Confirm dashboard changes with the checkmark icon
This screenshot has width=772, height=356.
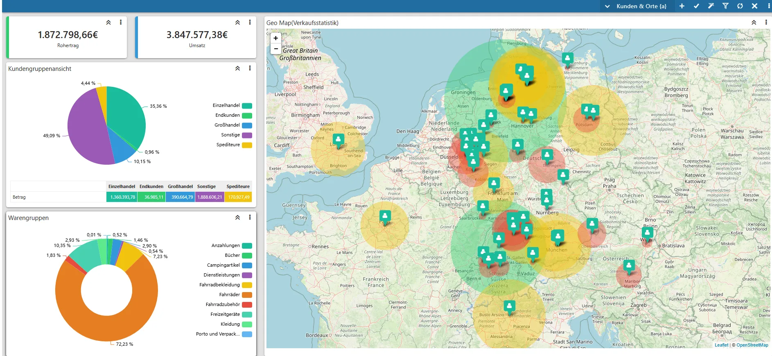click(696, 6)
